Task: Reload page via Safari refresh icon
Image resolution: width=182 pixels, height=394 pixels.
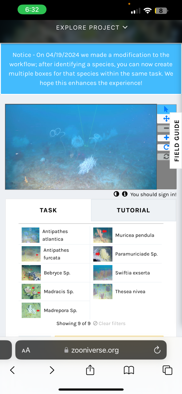Action: point(157,350)
